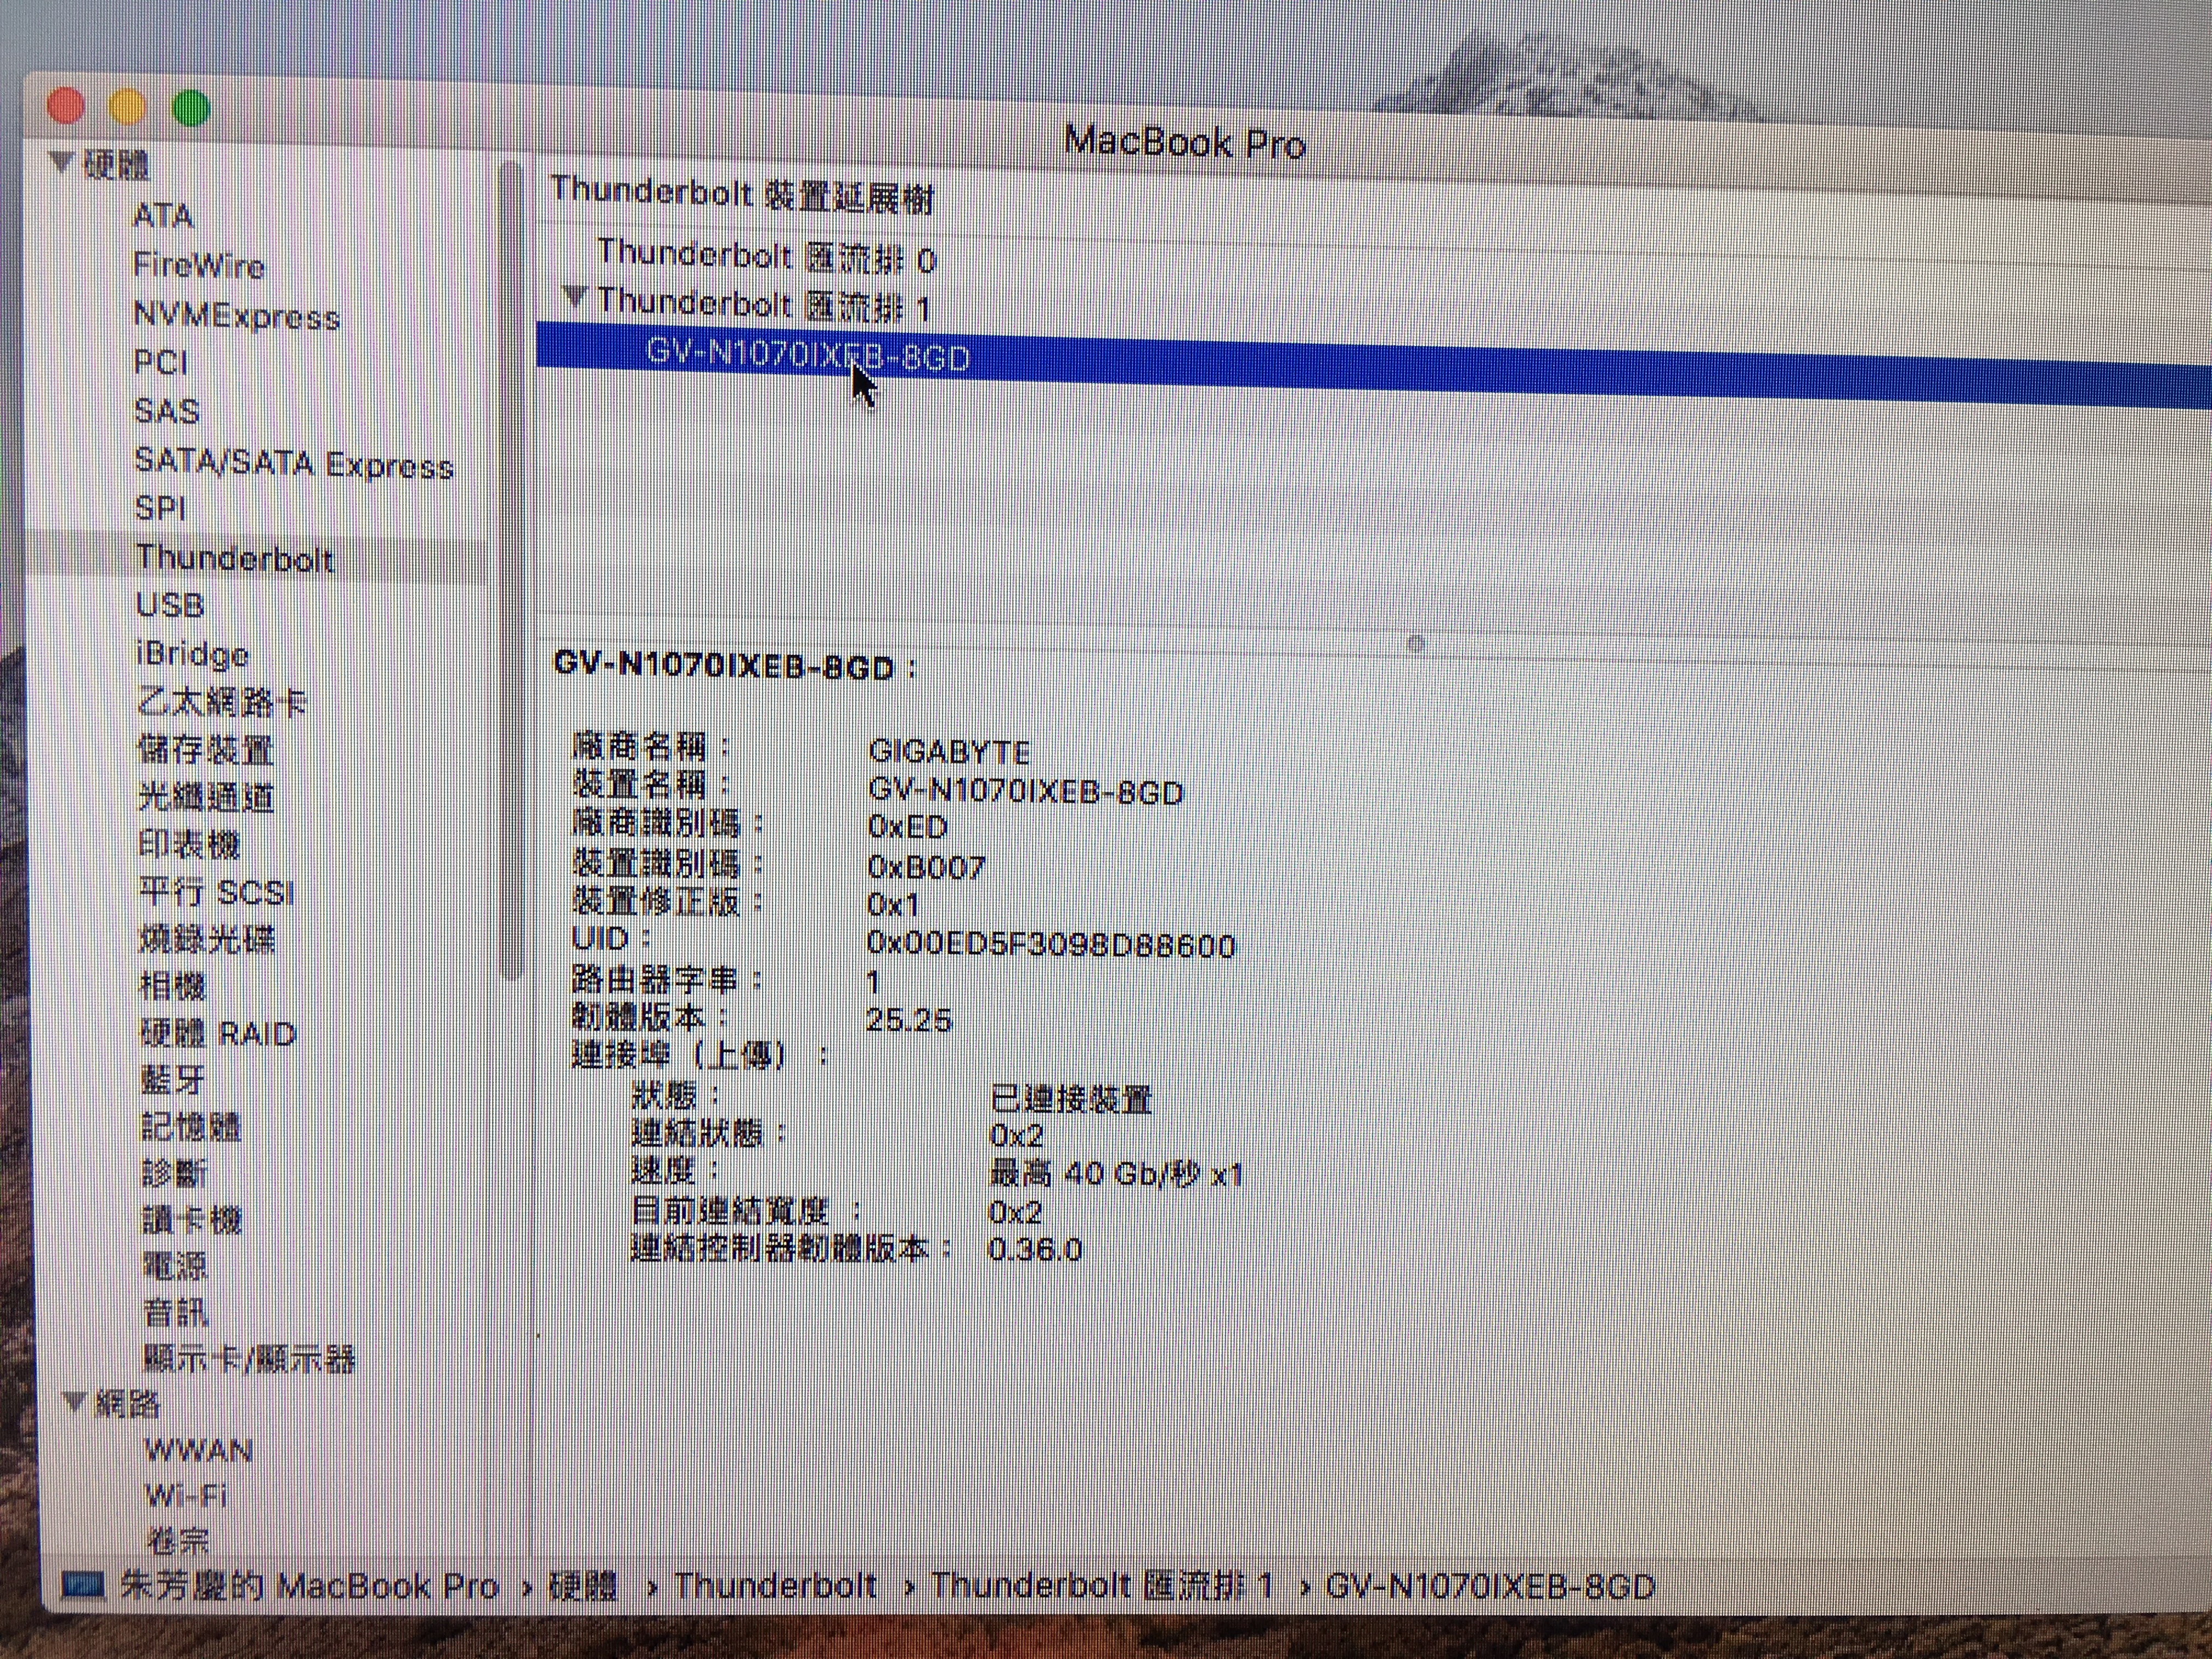The height and width of the screenshot is (1659, 2212).
Task: Click the yellow minimize window button
Action: (128, 107)
